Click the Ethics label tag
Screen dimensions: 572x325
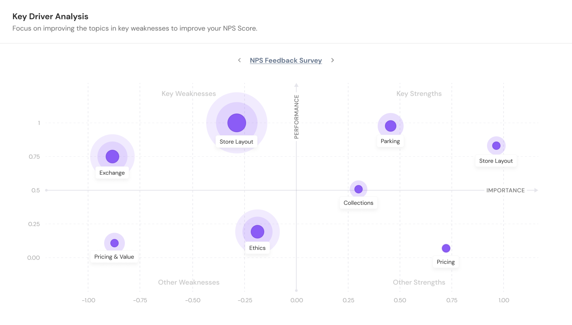coord(257,248)
